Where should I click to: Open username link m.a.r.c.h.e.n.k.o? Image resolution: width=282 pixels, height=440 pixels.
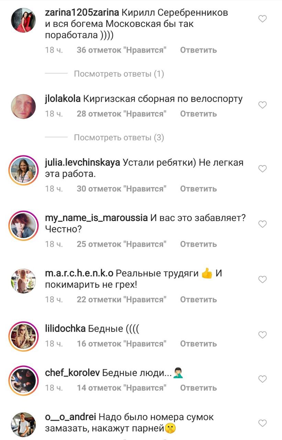tap(79, 274)
